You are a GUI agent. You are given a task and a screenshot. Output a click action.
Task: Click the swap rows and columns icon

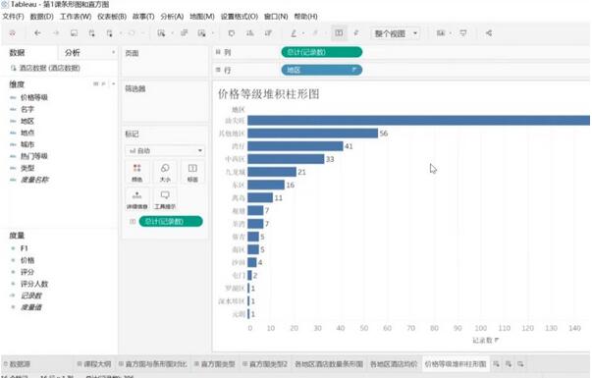[232, 33]
